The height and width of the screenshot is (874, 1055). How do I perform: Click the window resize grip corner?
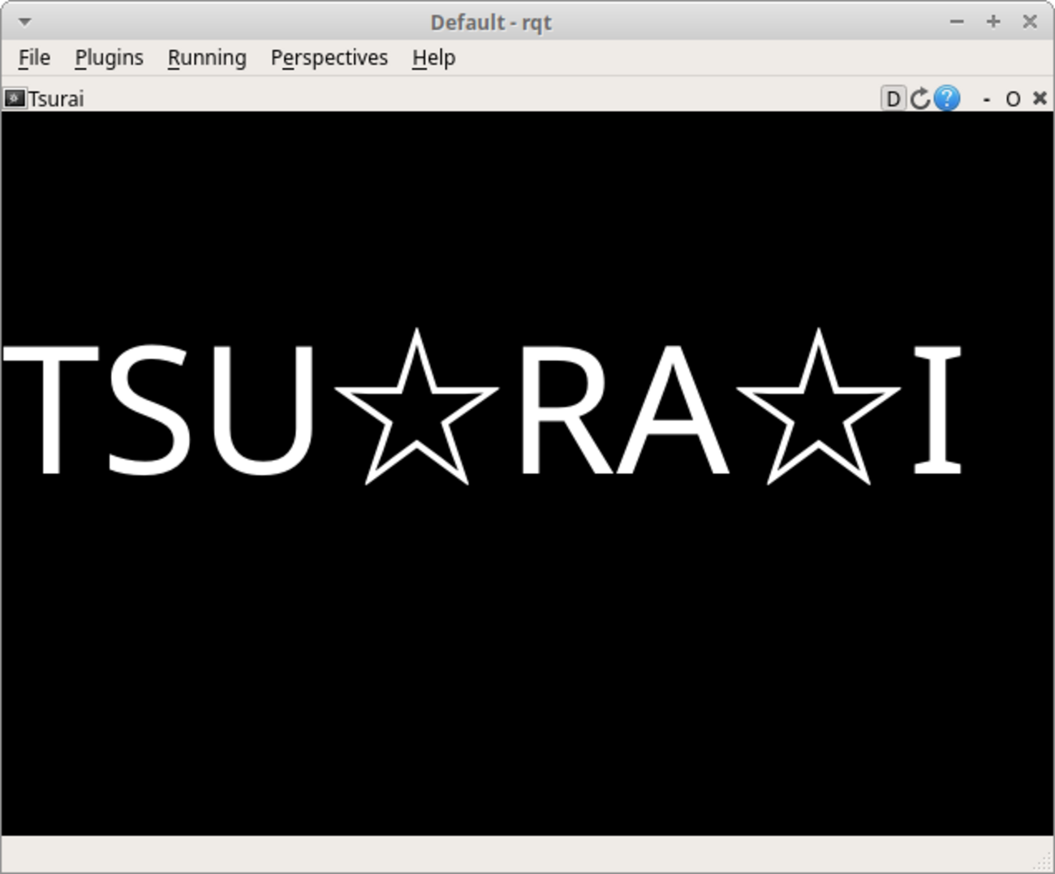(1045, 864)
